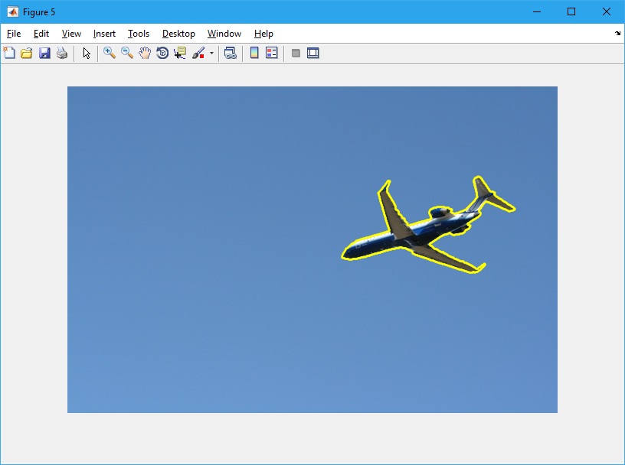The width and height of the screenshot is (625, 465).
Task: Insert a legend from the toolbar
Action: [x=272, y=53]
